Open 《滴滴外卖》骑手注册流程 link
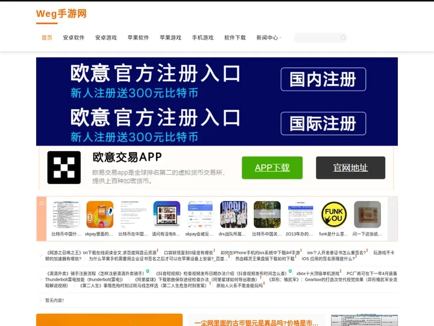The image size is (434, 326). 95,273
